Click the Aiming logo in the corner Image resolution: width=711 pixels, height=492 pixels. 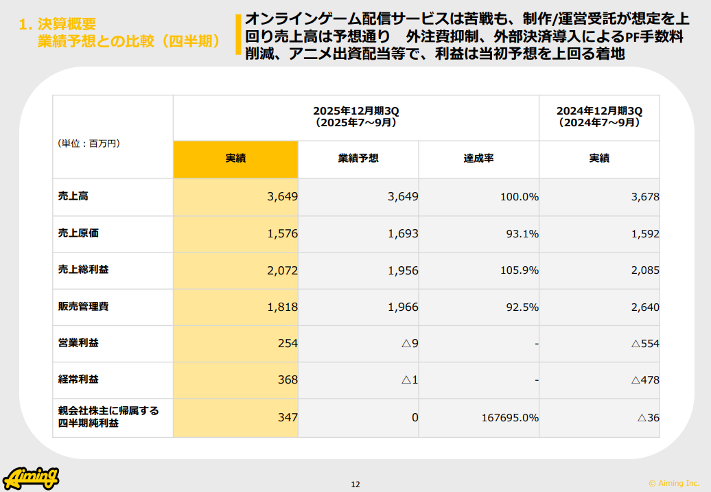coord(31,477)
